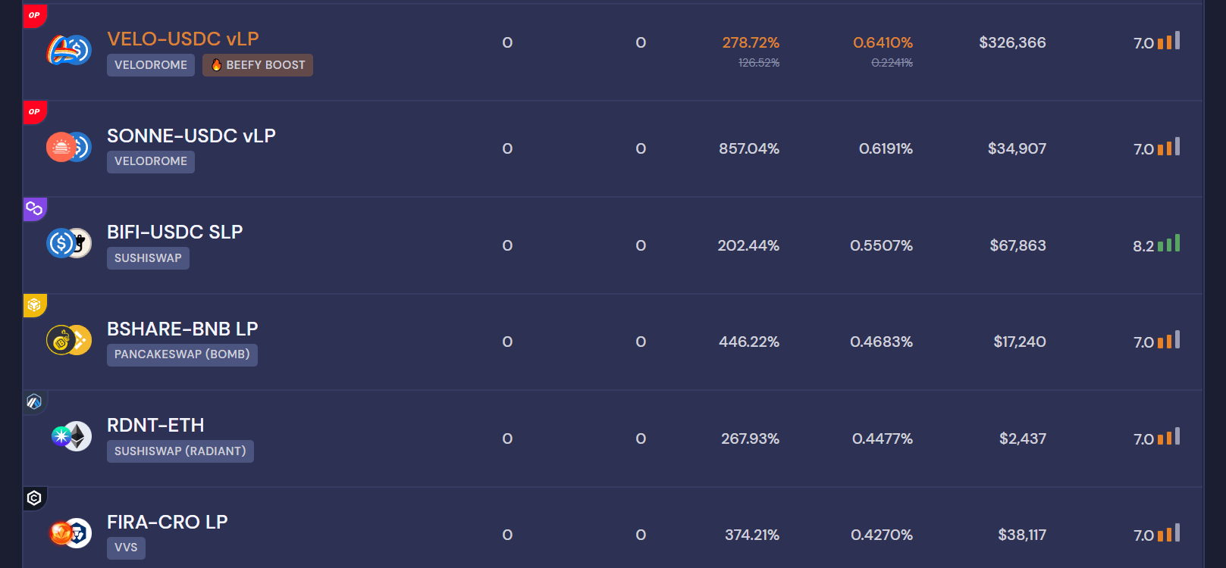Click the daily rate 0.6191%
1226x568 pixels.
coord(886,148)
